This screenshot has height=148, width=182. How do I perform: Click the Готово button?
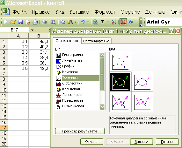tap(167, 142)
